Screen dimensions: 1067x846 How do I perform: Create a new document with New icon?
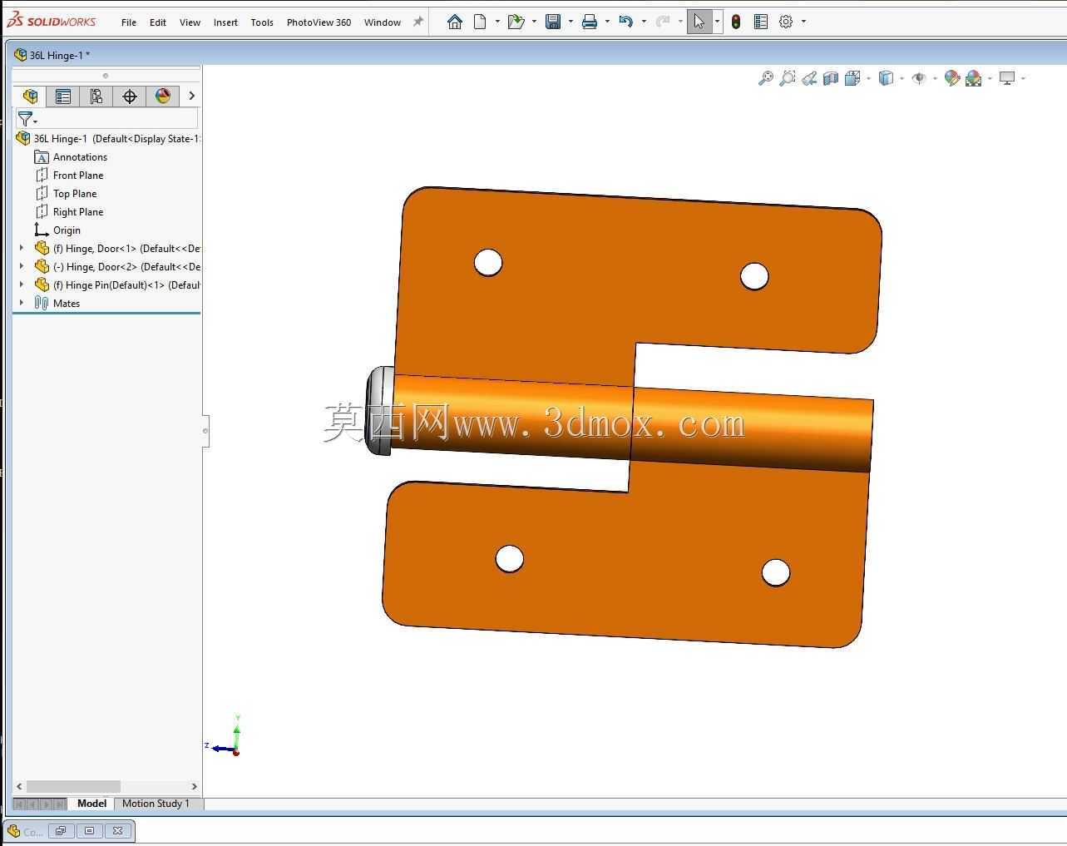[480, 22]
